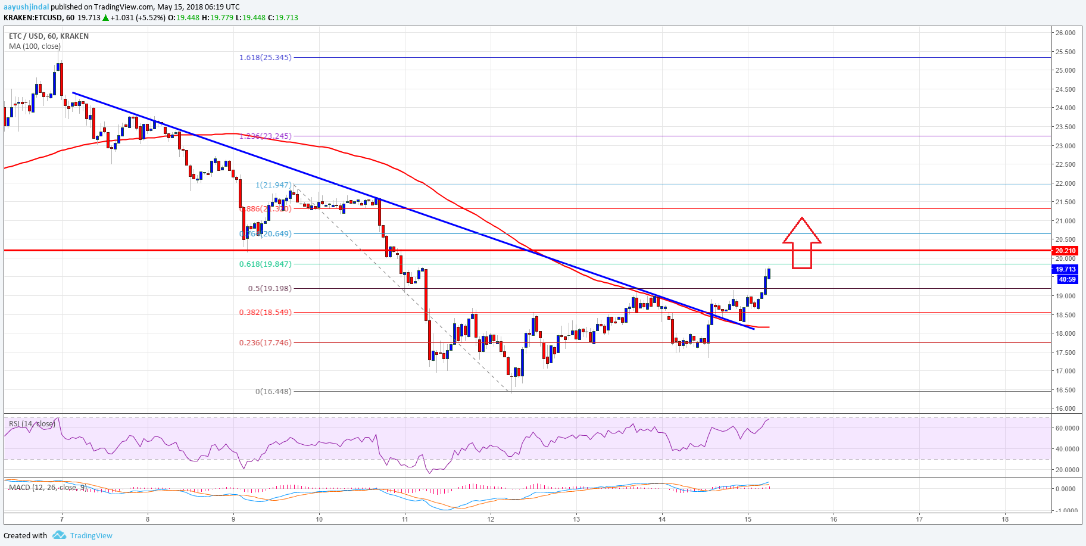Viewport: 1086px width, 546px height.
Task: Click the 1(21.947) Fibonacci label
Action: point(273,185)
